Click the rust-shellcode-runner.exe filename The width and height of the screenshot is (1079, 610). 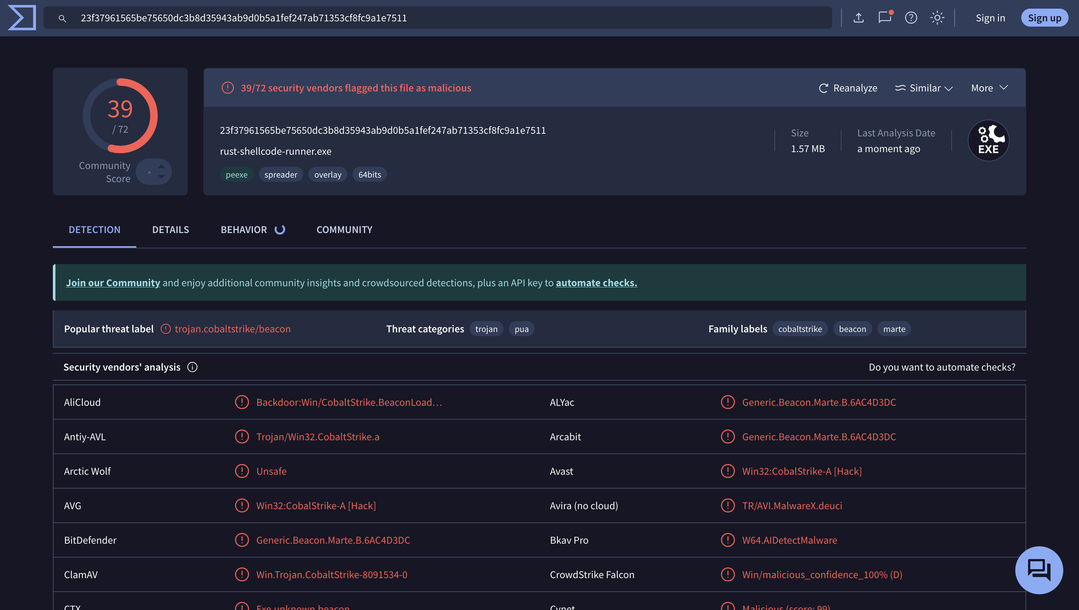point(276,151)
